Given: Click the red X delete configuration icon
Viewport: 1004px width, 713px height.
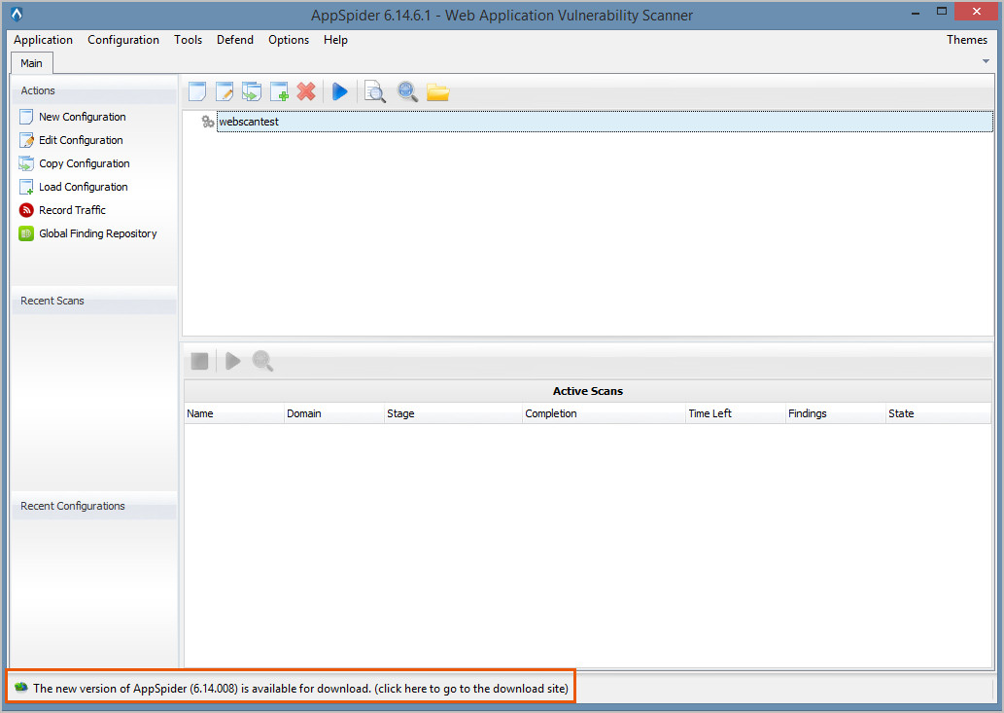Looking at the screenshot, I should (x=306, y=91).
